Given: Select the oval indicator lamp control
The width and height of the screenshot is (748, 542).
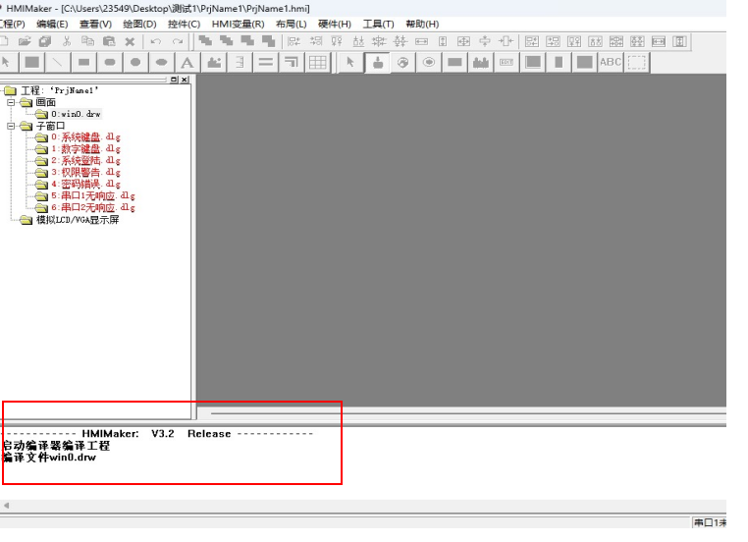Looking at the screenshot, I should (x=429, y=62).
